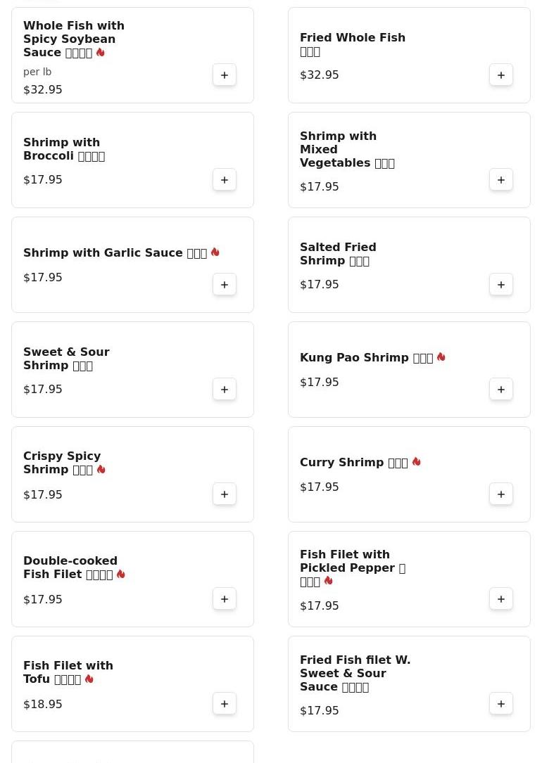Add Fish Filet with Tofu
Image resolution: width=542 pixels, height=763 pixels.
coord(225,704)
